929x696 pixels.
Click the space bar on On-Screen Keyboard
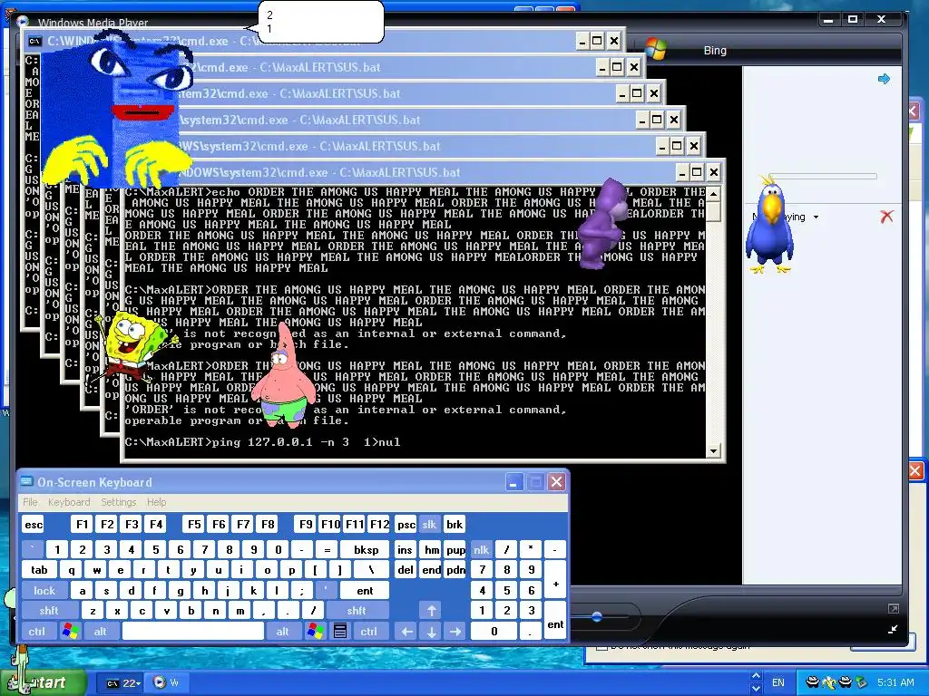tap(193, 631)
